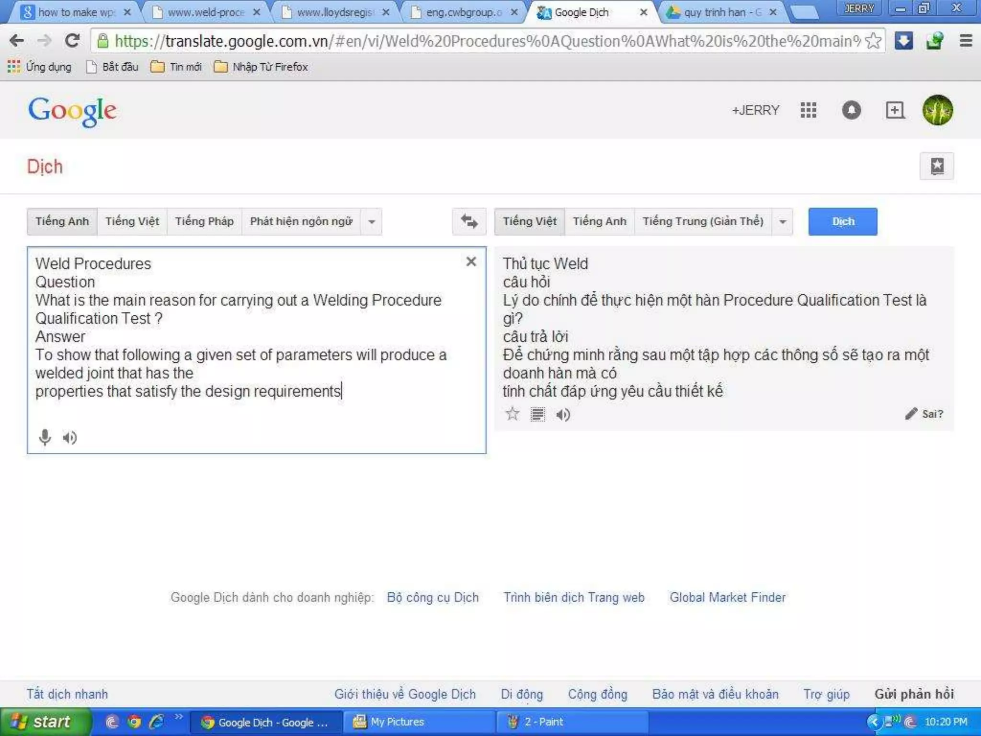Viewport: 981px width, 736px height.
Task: Select target language Tiếng Việt
Action: [x=530, y=221]
